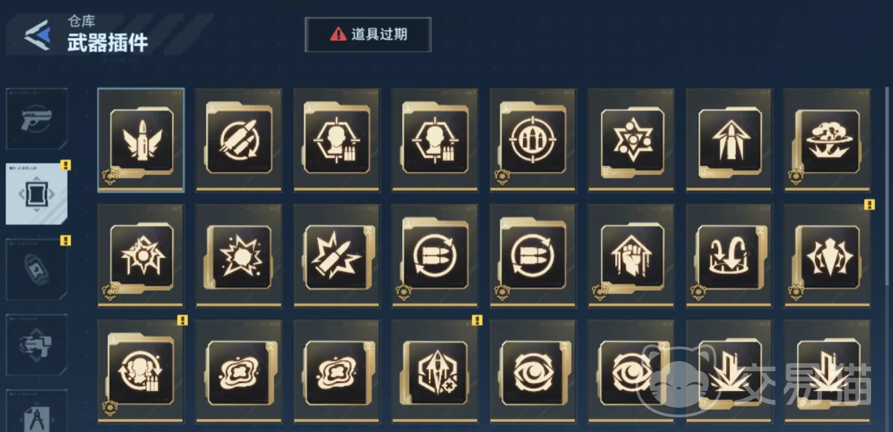Choose the mushroom cloud explosion plugin
The image size is (893, 432).
(x=827, y=140)
